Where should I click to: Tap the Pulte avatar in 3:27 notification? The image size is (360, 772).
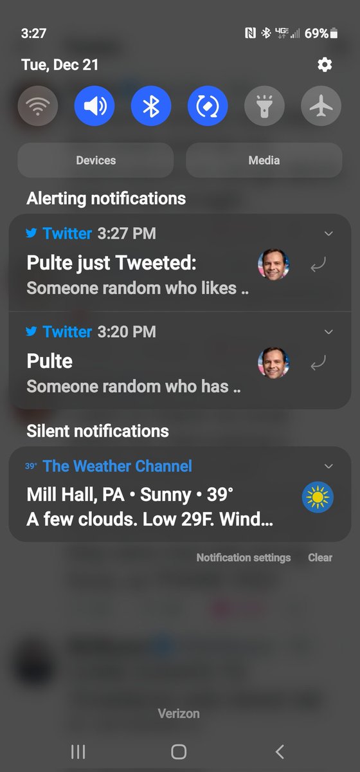[x=274, y=265]
